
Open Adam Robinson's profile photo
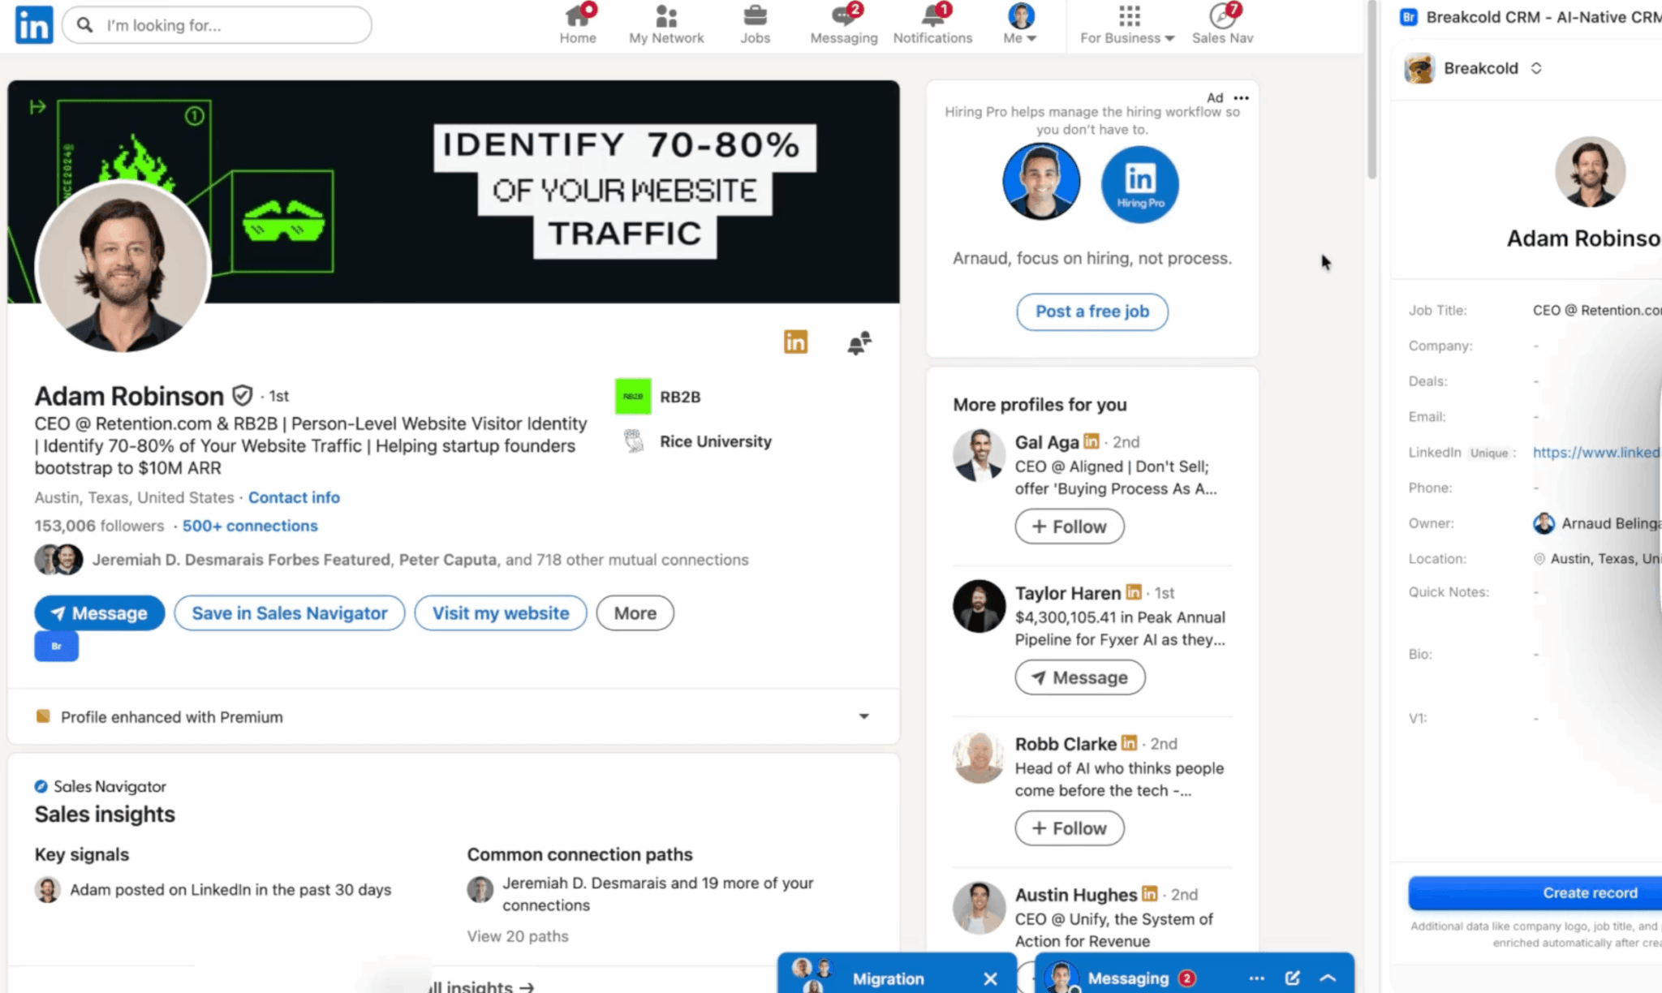(123, 266)
